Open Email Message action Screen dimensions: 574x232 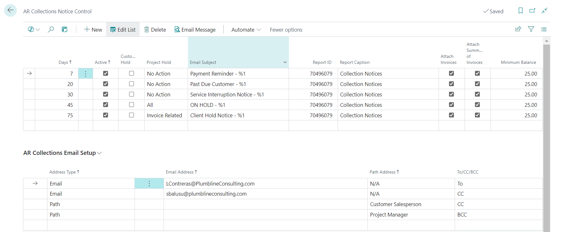(195, 30)
